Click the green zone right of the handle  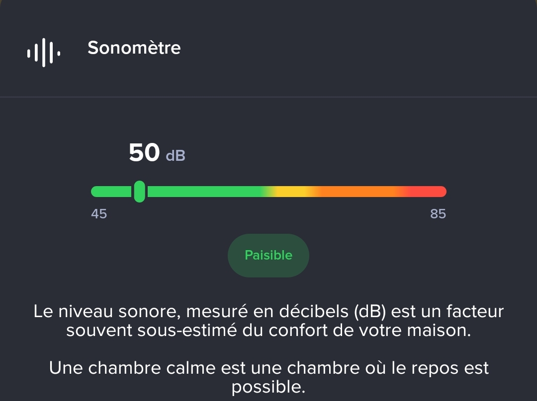[x=204, y=192]
